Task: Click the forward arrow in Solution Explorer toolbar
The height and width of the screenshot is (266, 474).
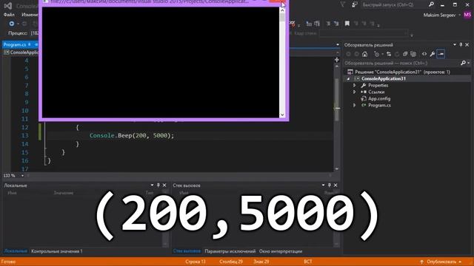Action: [x=357, y=54]
